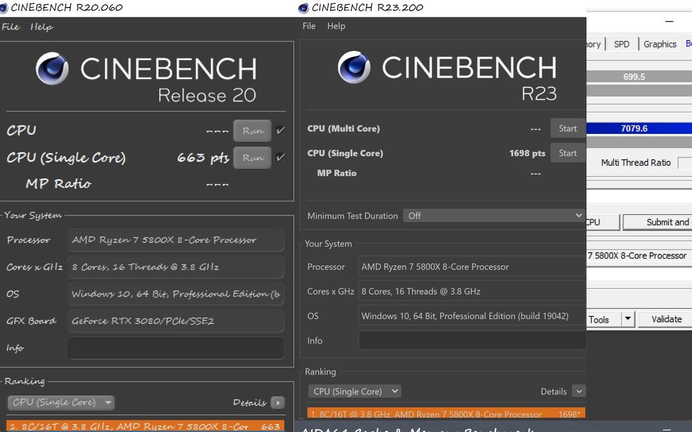
Task: Expand ranking Details arrow in Cinebench R20
Action: point(278,402)
